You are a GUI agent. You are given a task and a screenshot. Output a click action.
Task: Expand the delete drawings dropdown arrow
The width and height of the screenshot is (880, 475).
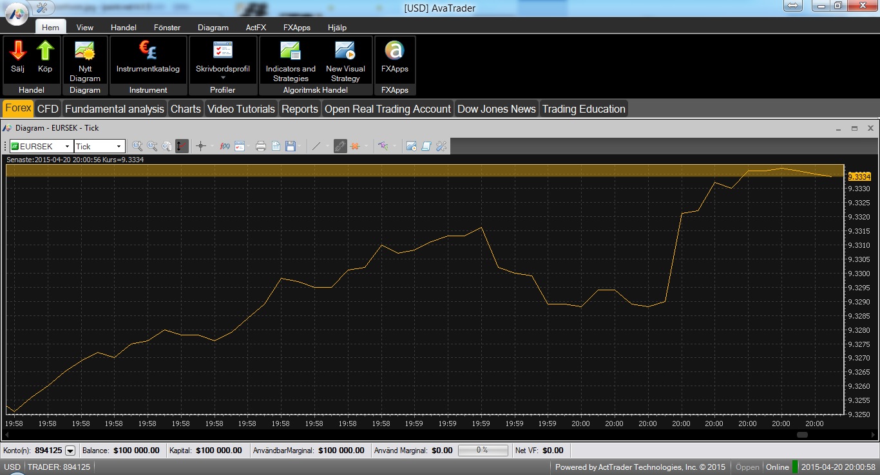(x=366, y=146)
